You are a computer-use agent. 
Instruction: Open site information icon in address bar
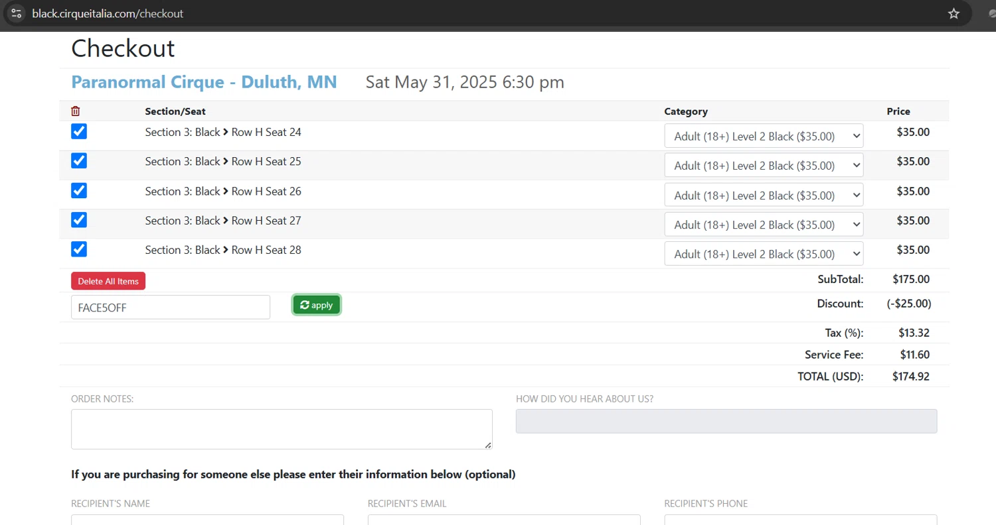17,13
